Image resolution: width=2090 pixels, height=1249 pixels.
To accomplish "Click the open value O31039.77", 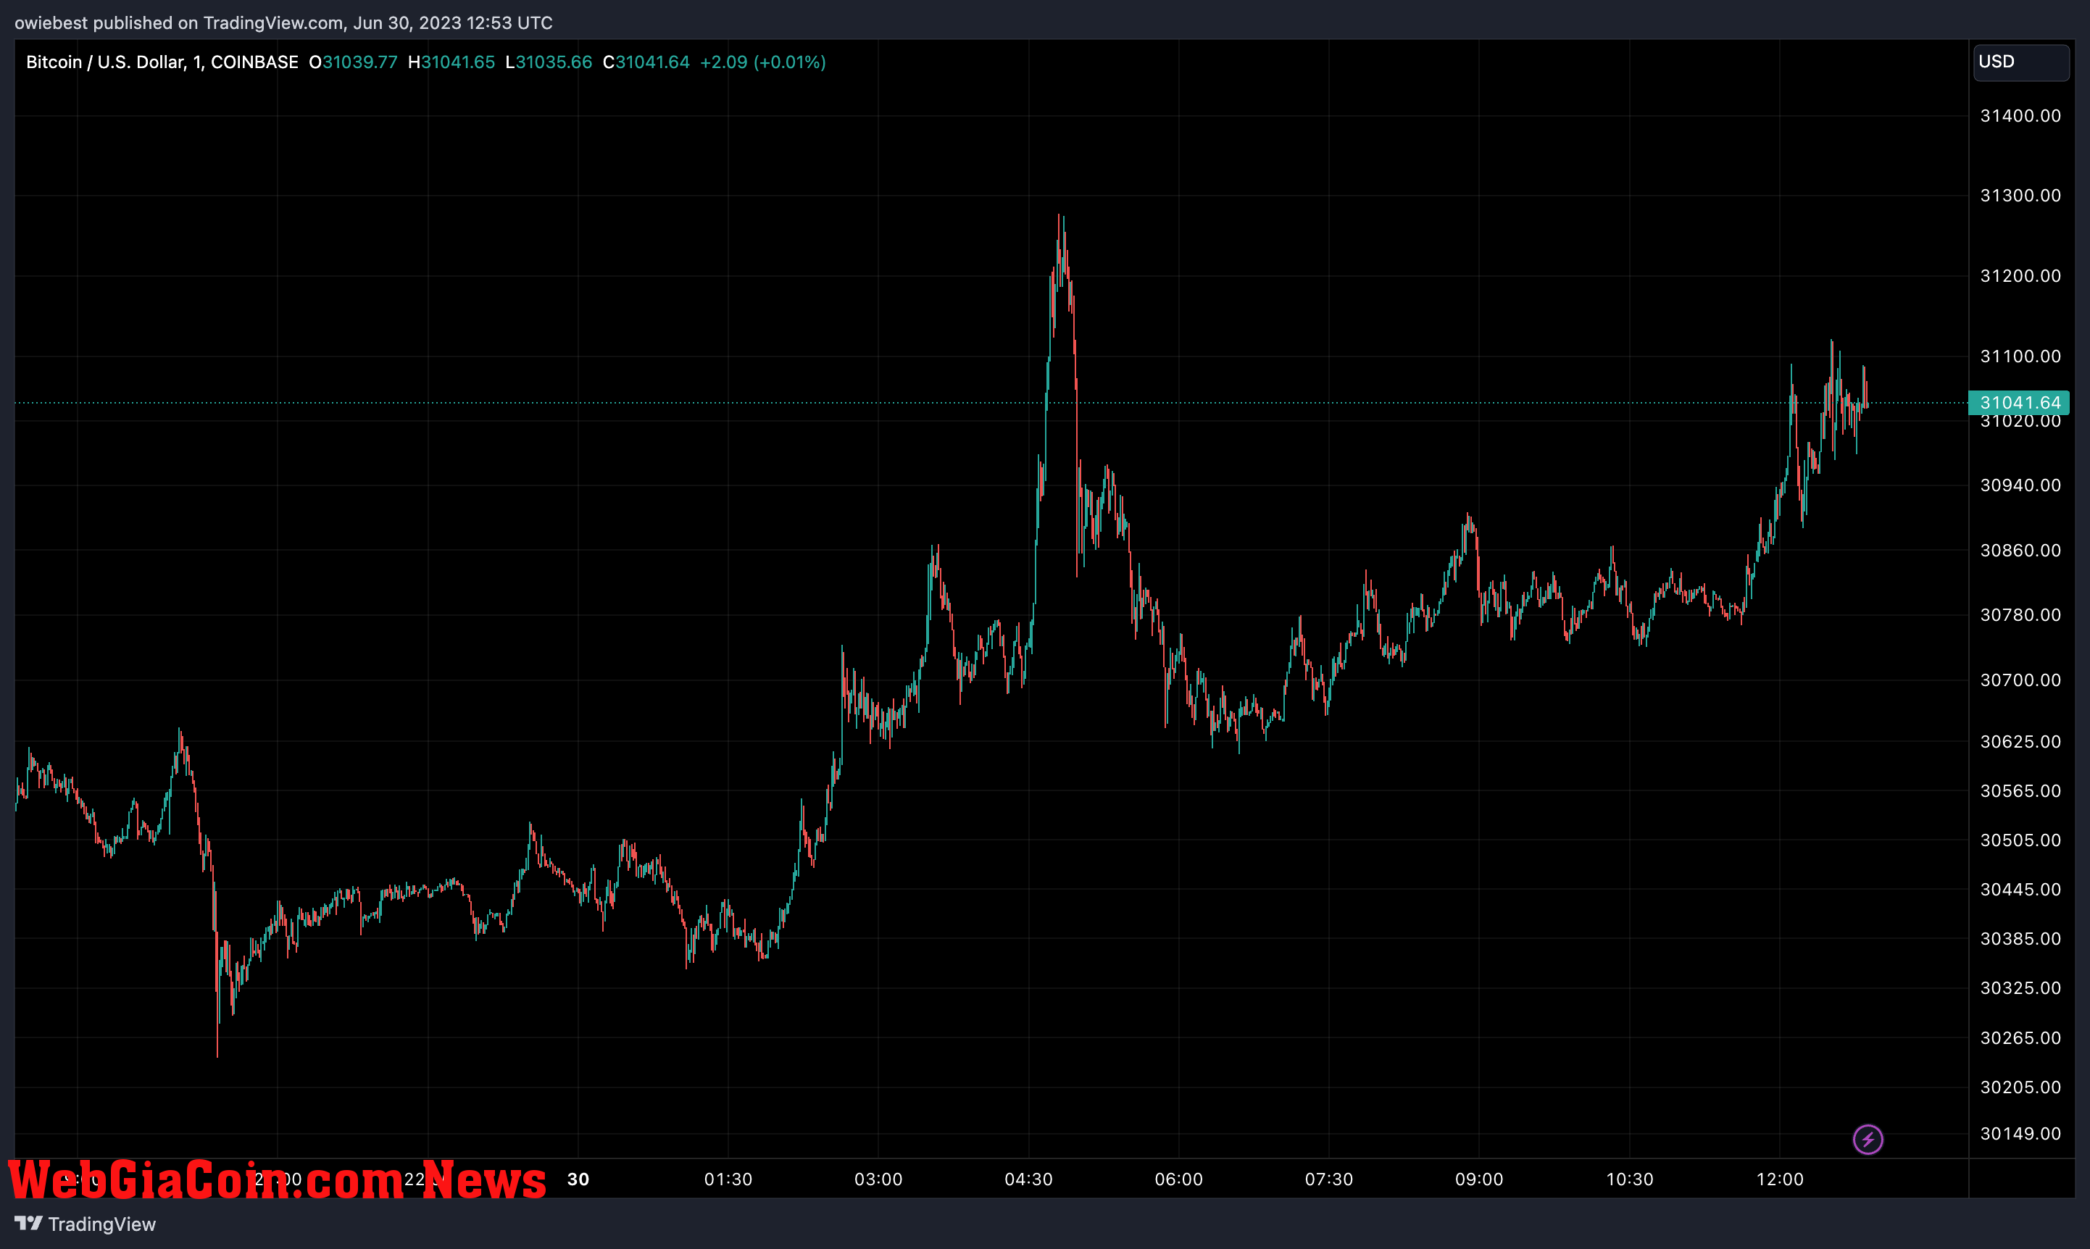I will coord(353,62).
